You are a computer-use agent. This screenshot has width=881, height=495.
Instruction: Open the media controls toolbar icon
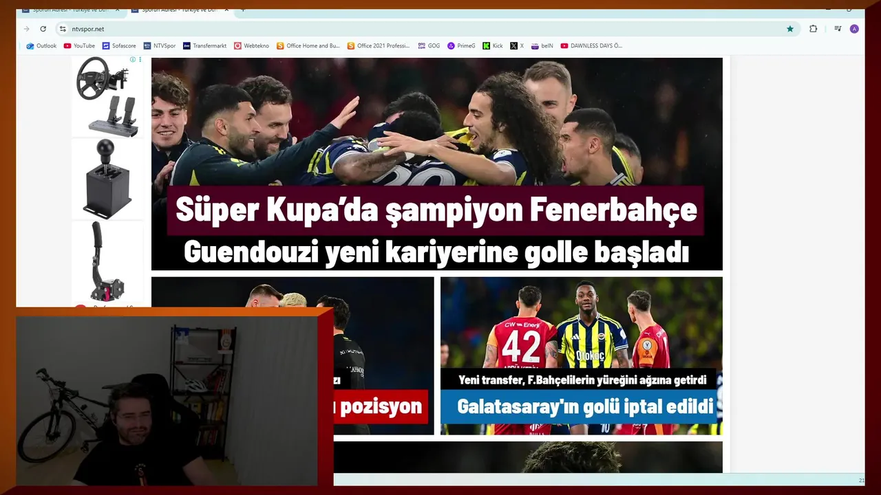tap(838, 29)
